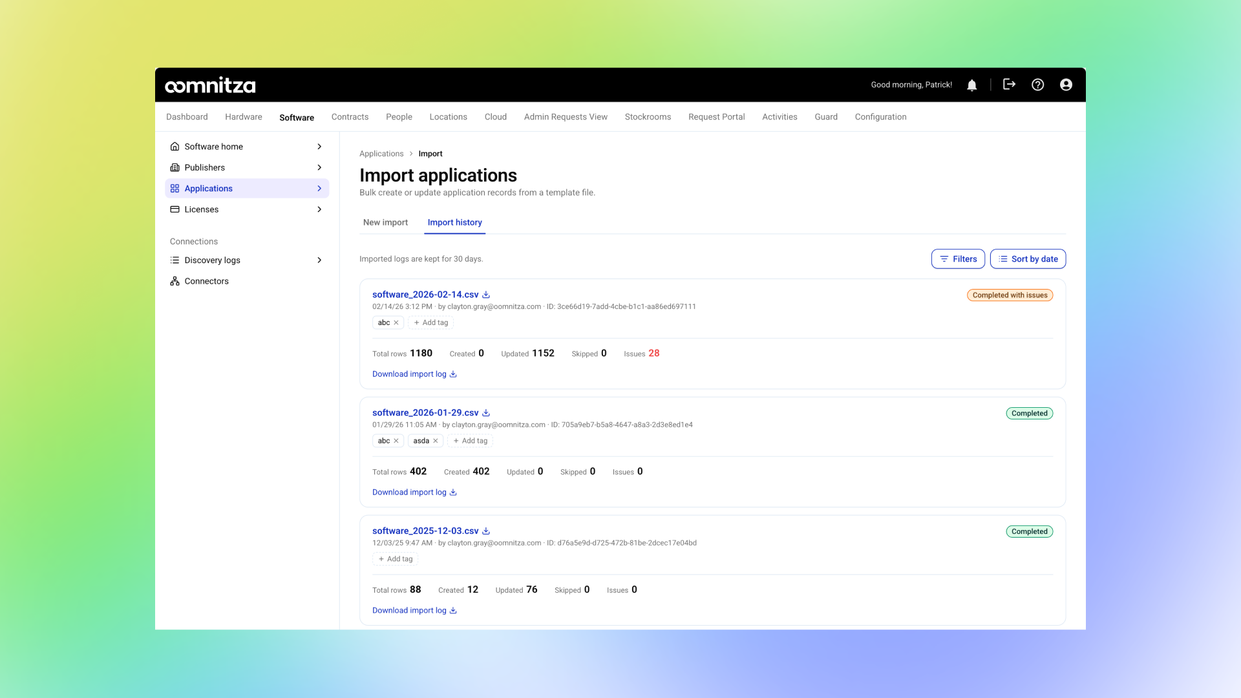Open the user profile avatar icon
This screenshot has height=698, width=1241.
pos(1066,85)
